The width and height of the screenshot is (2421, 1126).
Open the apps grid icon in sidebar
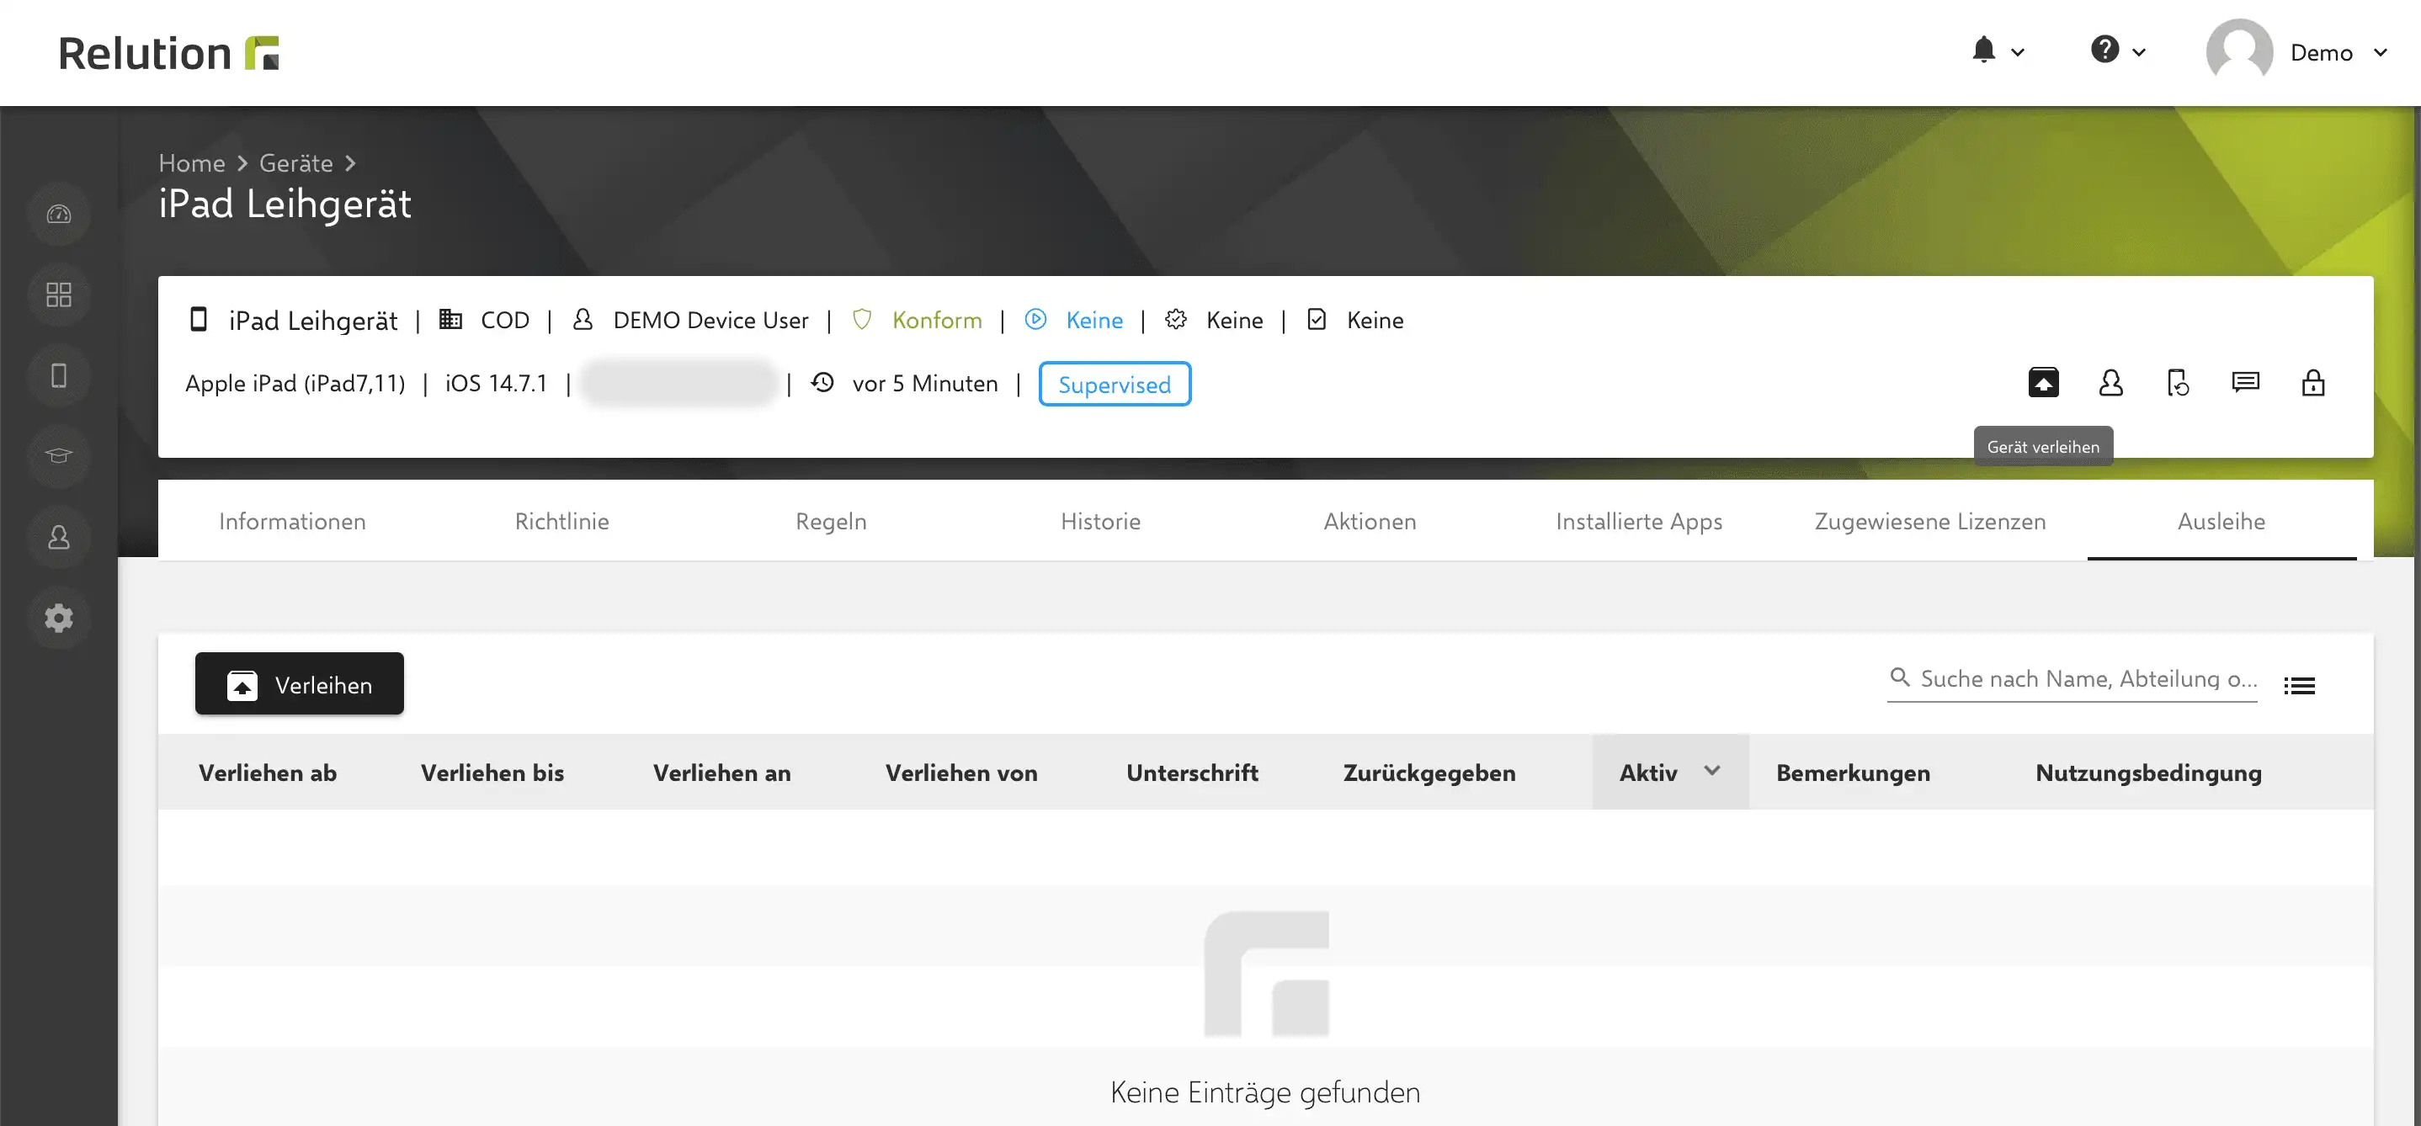click(58, 295)
